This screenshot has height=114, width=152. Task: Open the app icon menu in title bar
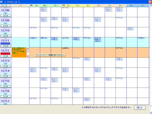(1, 2)
